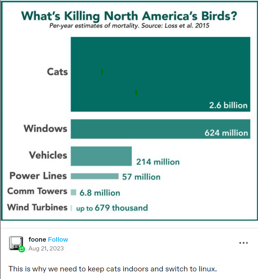Image resolution: width=258 pixels, height=279 pixels.
Task: Follow the foone blog
Action: 58,239
